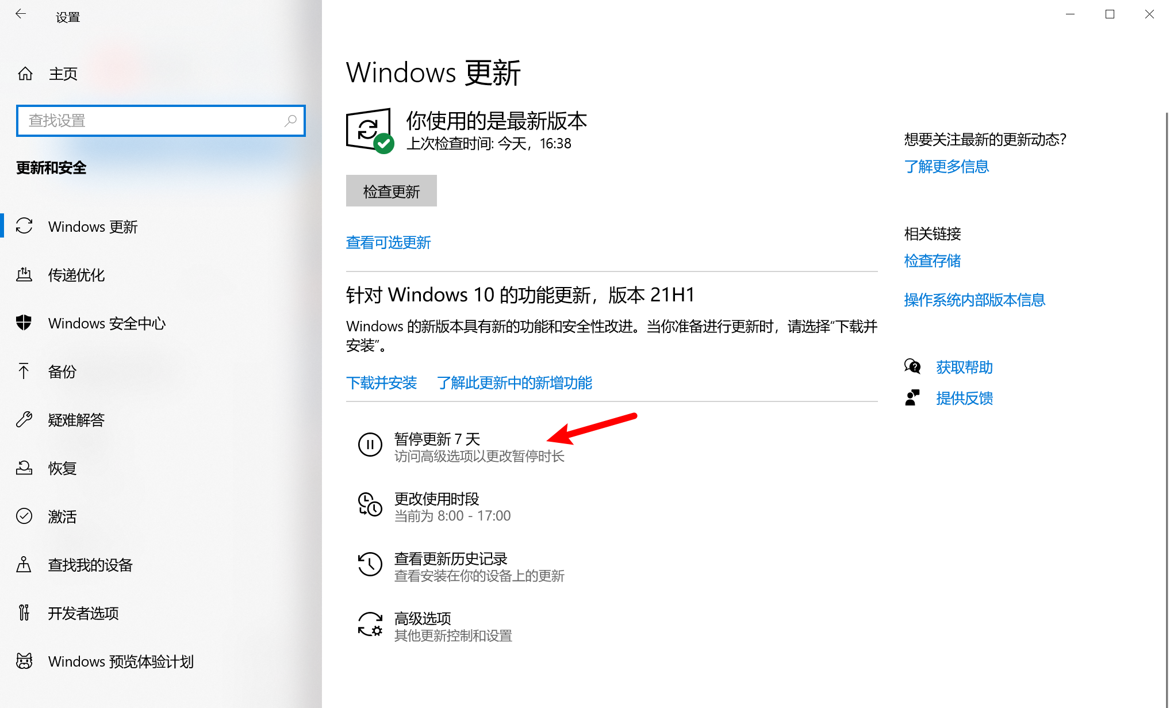Click the Windows Insider Program cat icon

pyautogui.click(x=24, y=661)
